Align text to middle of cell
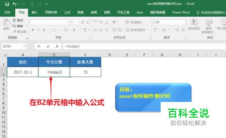 [101, 22]
